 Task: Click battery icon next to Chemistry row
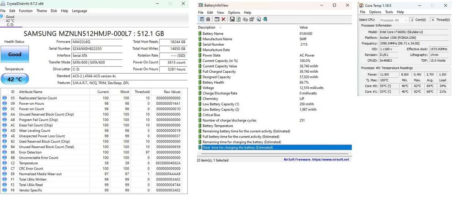tap(200, 99)
